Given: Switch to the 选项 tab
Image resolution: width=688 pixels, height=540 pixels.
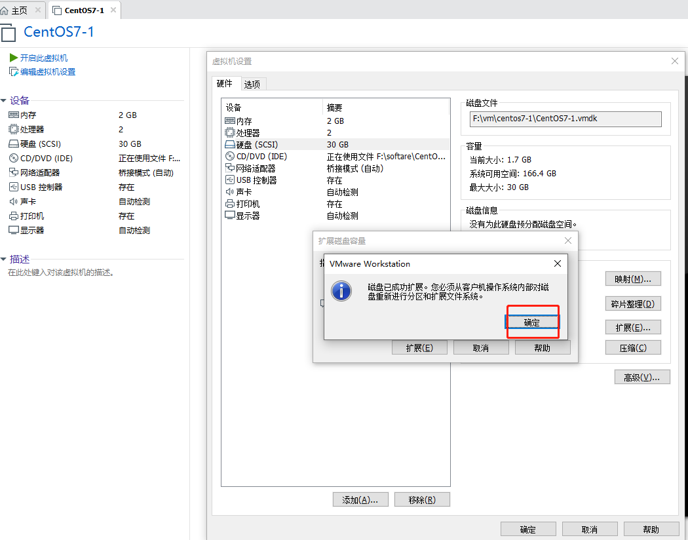Looking at the screenshot, I should pyautogui.click(x=252, y=85).
